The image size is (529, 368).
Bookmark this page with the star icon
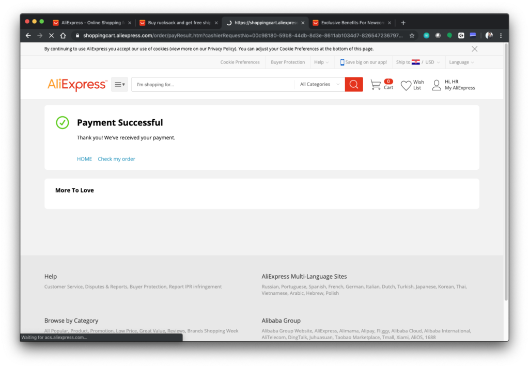pyautogui.click(x=412, y=36)
